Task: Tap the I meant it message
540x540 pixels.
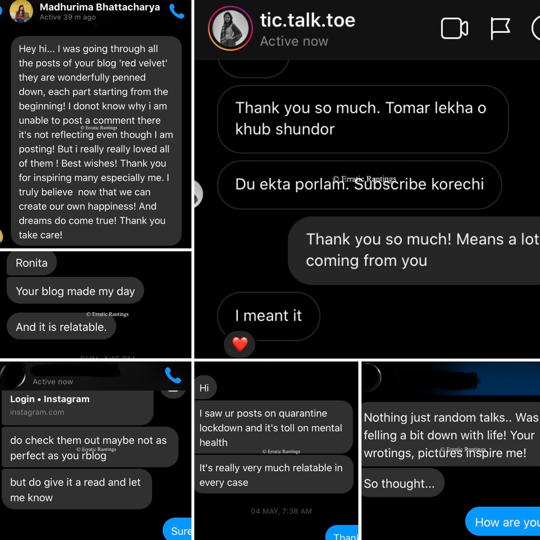Action: click(268, 316)
